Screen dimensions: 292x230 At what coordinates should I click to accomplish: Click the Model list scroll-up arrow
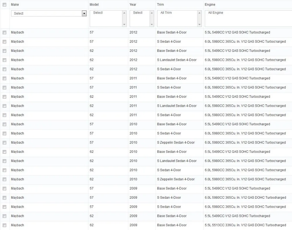click(x=124, y=13)
